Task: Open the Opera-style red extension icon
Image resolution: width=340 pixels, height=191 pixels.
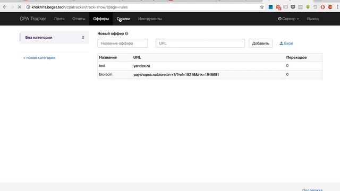Action: pyautogui.click(x=322, y=7)
